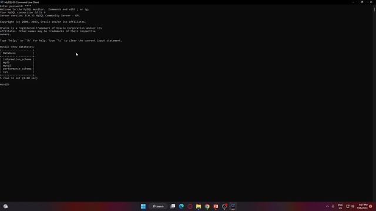Viewport: 376px width, 211px height.
Task: Click the taskbar Search box
Action: [158, 206]
